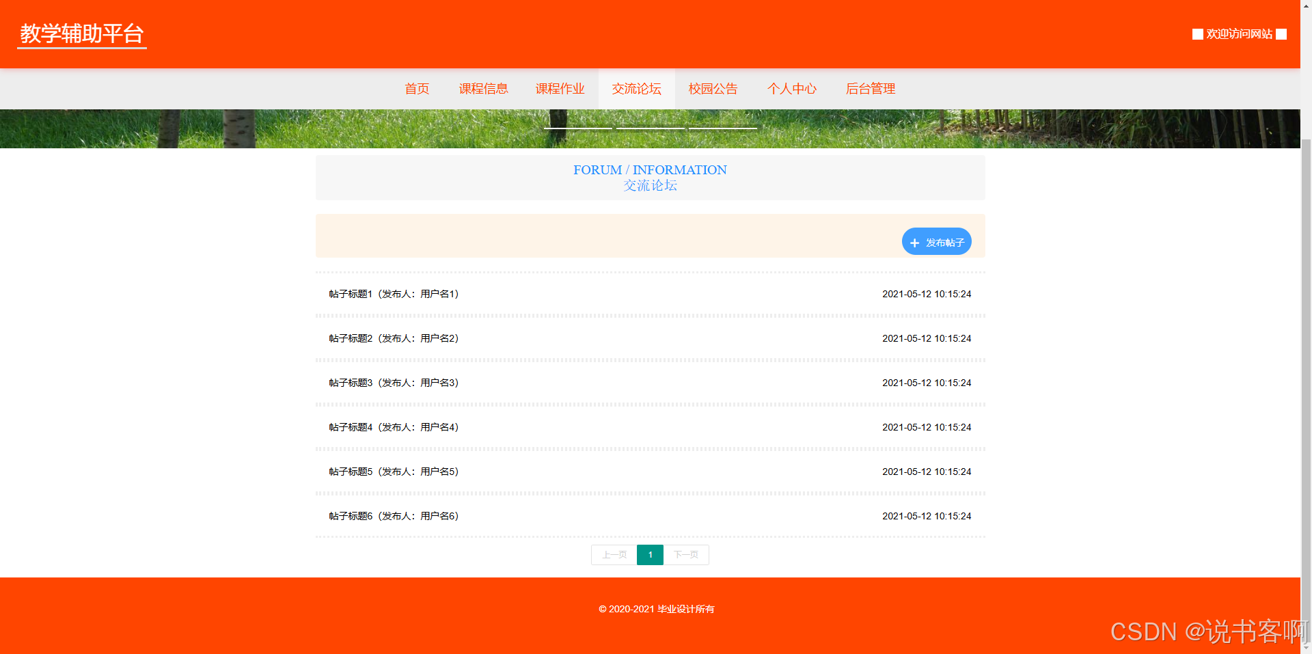Viewport: 1312px width, 654px height.
Task: Open the 校园公告 nav item
Action: (x=713, y=89)
